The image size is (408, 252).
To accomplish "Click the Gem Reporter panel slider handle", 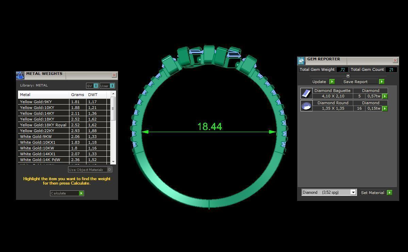I will point(348,76).
